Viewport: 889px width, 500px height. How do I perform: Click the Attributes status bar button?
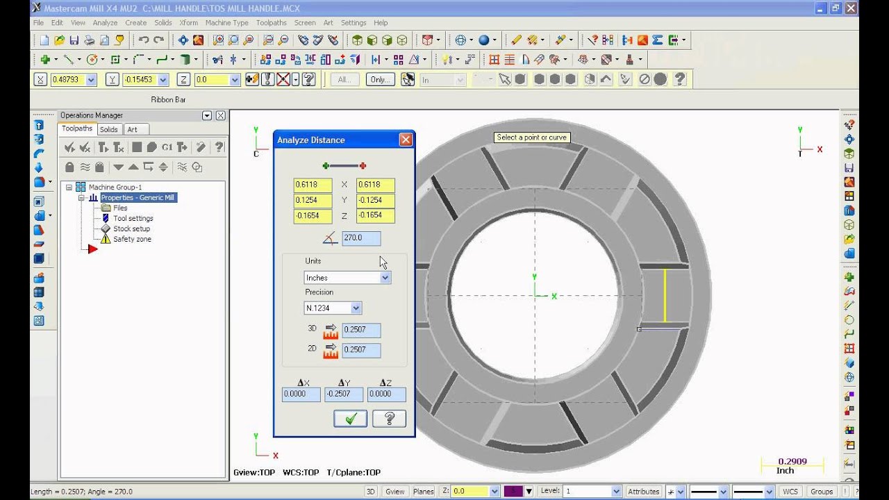(643, 491)
